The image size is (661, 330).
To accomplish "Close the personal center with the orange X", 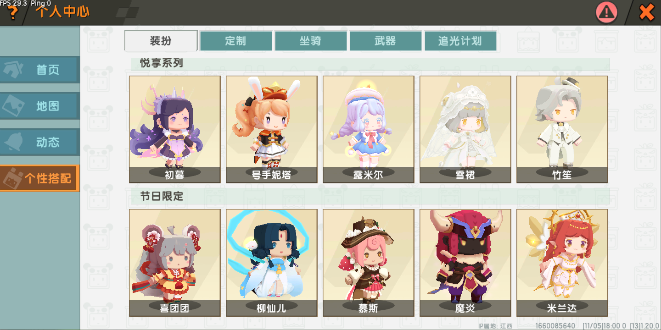I will [x=647, y=12].
